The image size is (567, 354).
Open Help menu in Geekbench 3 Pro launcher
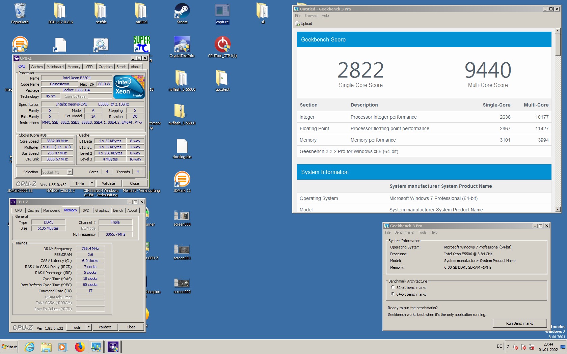tap(434, 232)
